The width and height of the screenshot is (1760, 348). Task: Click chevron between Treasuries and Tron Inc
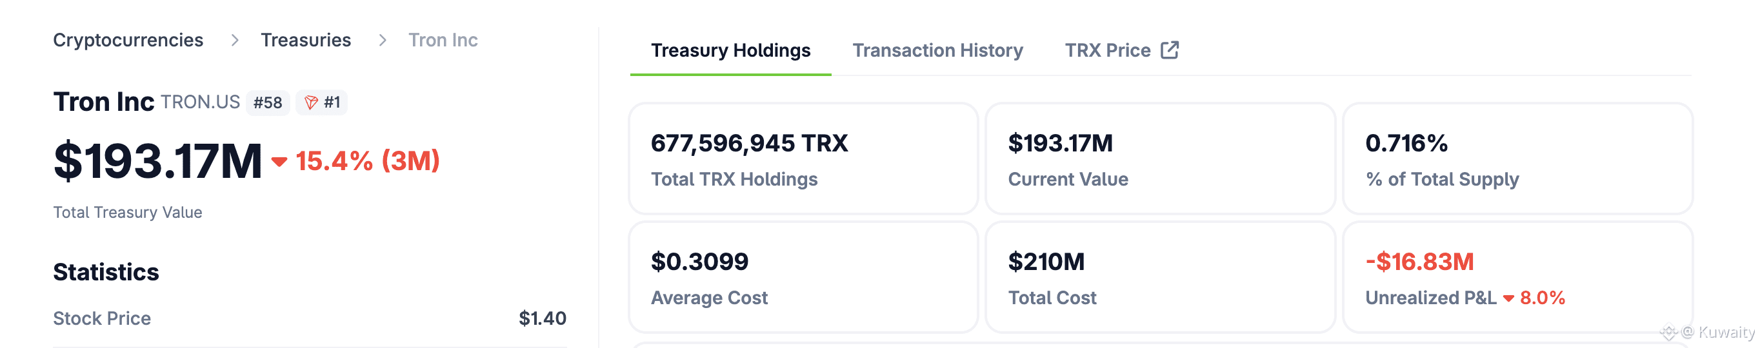(382, 40)
